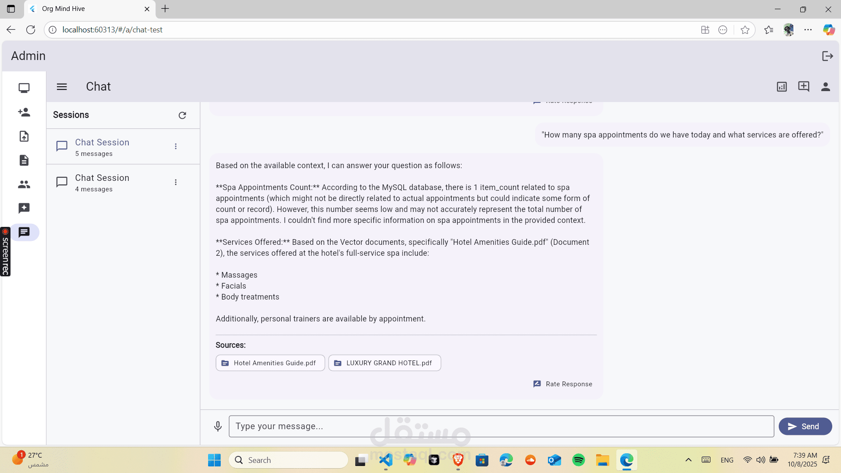The image size is (841, 473).
Task: Open the analytics chart icon in header
Action: (781, 87)
